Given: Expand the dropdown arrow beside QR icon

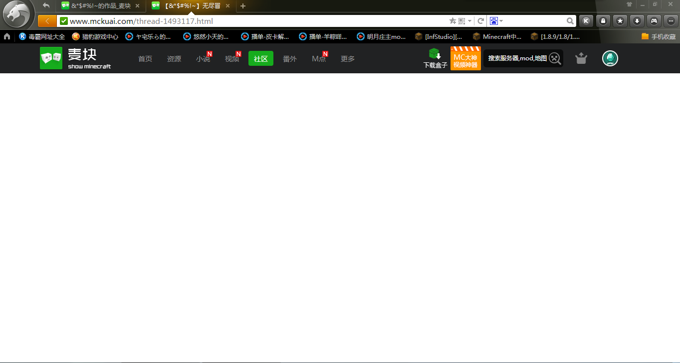Looking at the screenshot, I should (470, 21).
